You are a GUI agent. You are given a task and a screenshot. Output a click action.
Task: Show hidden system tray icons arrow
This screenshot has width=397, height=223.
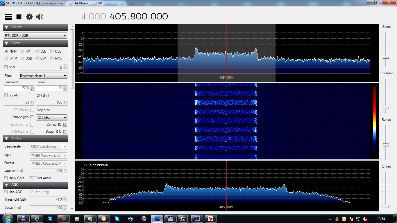tap(330, 219)
